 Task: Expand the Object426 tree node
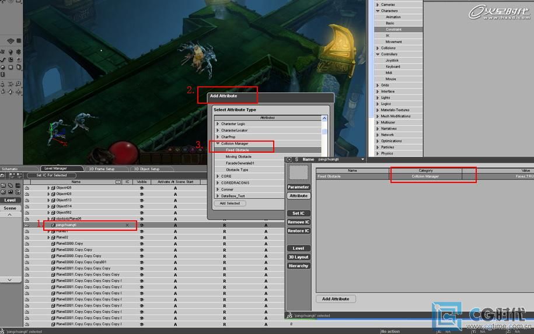click(48, 188)
